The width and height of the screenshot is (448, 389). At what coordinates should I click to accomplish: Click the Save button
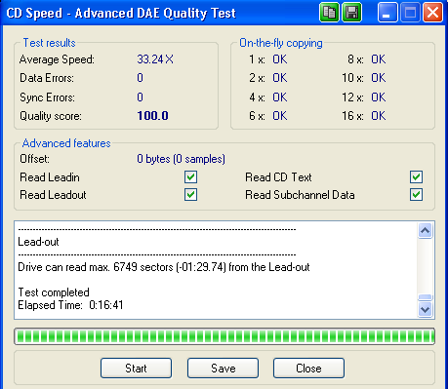pos(223,369)
